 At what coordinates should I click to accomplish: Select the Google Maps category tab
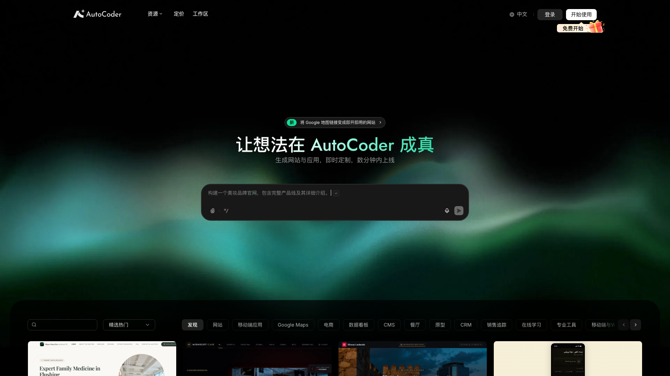point(293,325)
